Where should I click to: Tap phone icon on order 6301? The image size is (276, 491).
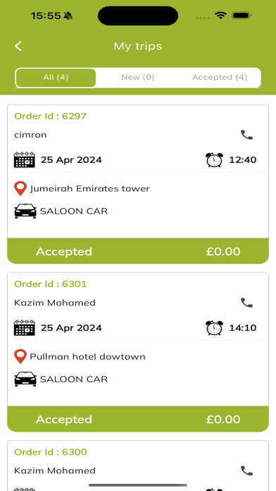point(246,303)
